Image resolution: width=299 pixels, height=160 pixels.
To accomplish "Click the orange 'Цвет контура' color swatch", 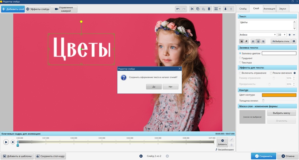I will 279,95.
